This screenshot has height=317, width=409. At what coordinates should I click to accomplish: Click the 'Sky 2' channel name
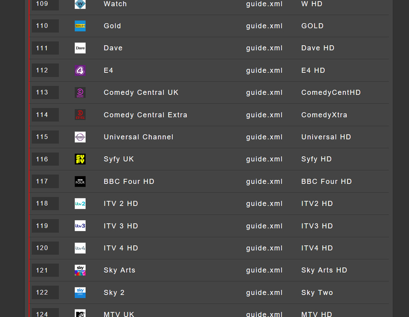[114, 293]
